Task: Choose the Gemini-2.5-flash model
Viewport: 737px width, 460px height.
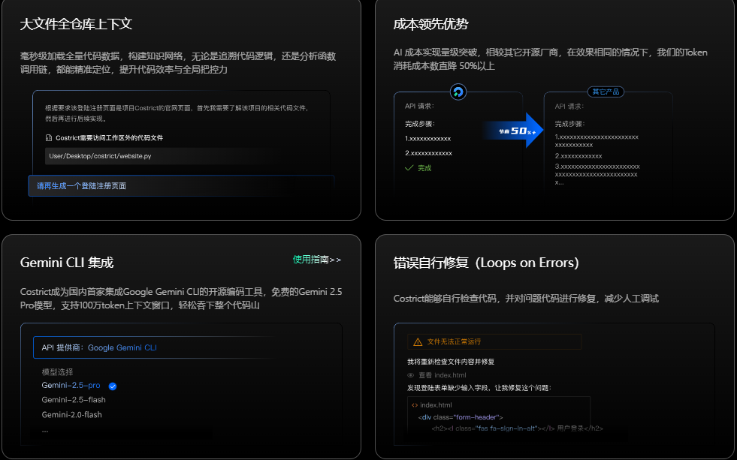Action: (74, 400)
